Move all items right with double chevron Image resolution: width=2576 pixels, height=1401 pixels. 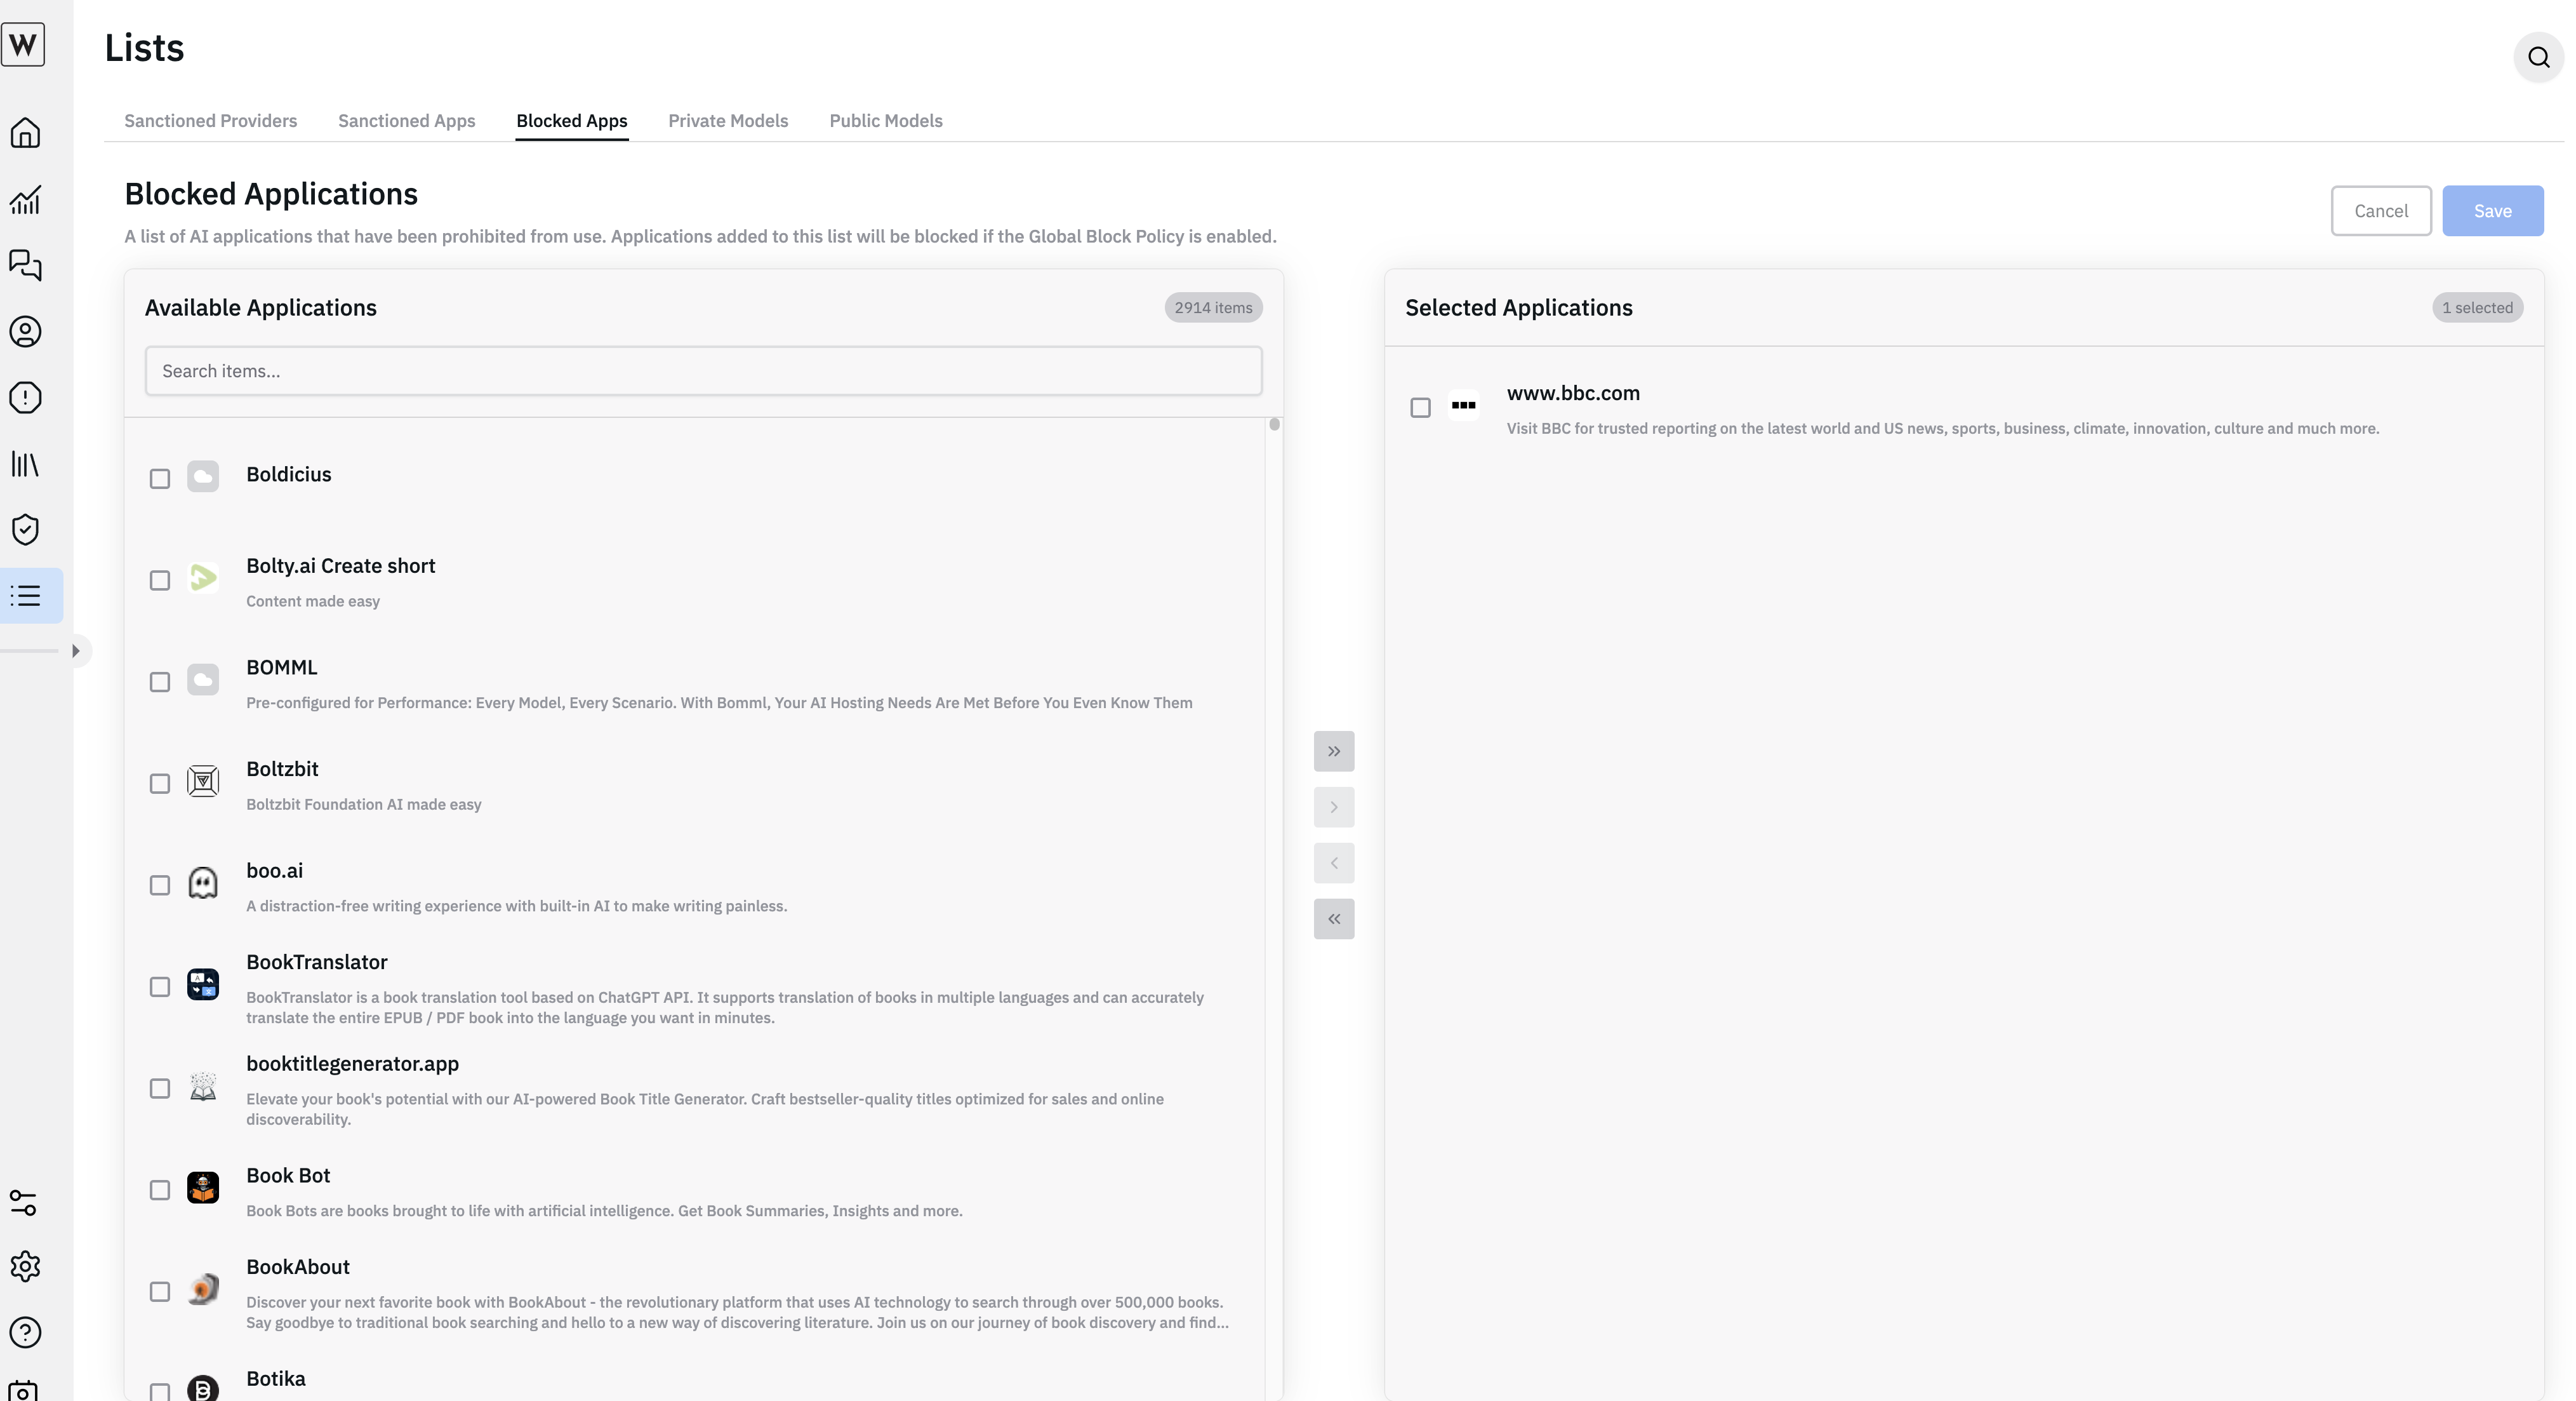(x=1334, y=751)
